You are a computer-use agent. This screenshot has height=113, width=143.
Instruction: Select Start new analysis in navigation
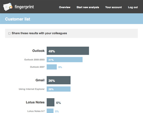(88, 7)
